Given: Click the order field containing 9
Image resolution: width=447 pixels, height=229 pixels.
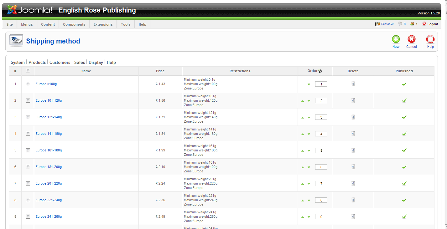Looking at the screenshot, I should (x=321, y=216).
